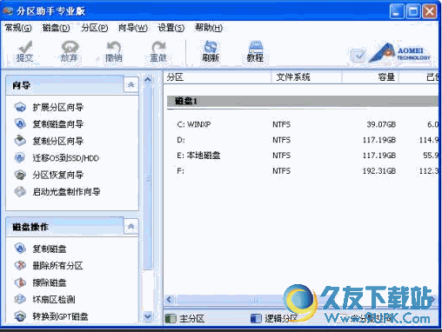Click the 容量 column header
Screen dimensions: 442x332
coord(371,77)
